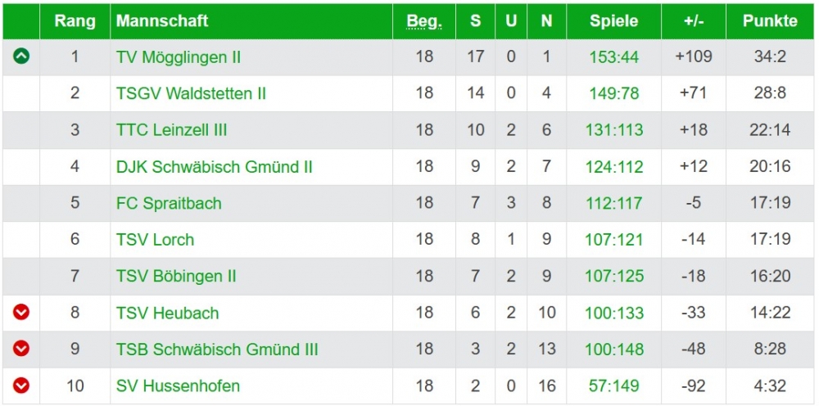
Task: Open the 149:78 games score link
Action: [613, 93]
